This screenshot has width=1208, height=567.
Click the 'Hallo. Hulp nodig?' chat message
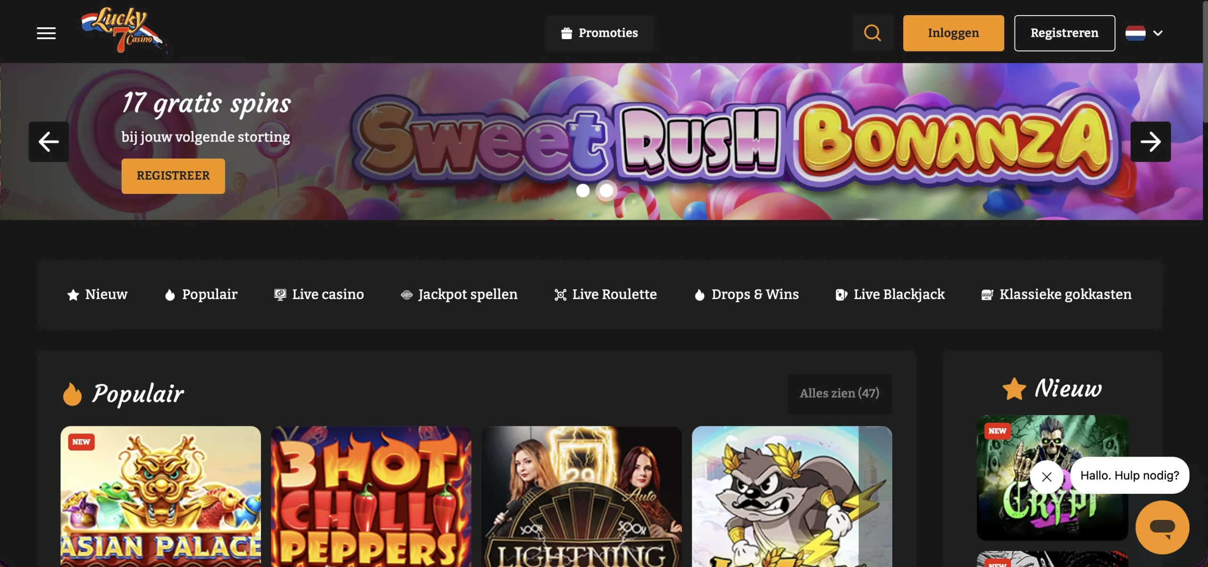(x=1130, y=475)
